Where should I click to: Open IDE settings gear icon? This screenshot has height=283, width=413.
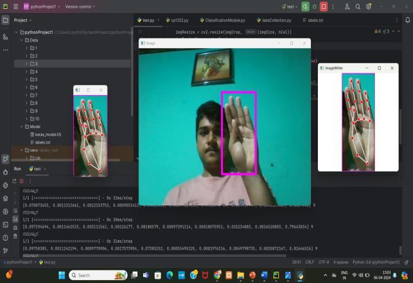tap(369, 7)
